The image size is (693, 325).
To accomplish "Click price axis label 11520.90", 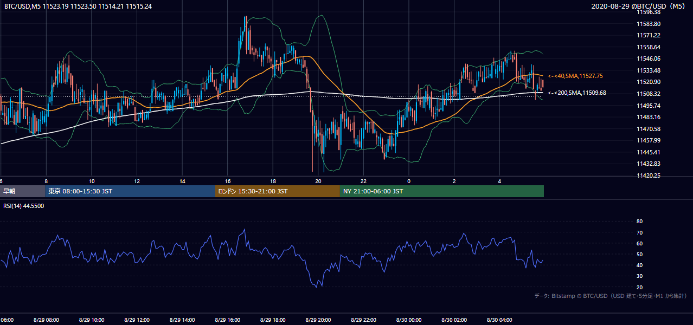I will [649, 82].
